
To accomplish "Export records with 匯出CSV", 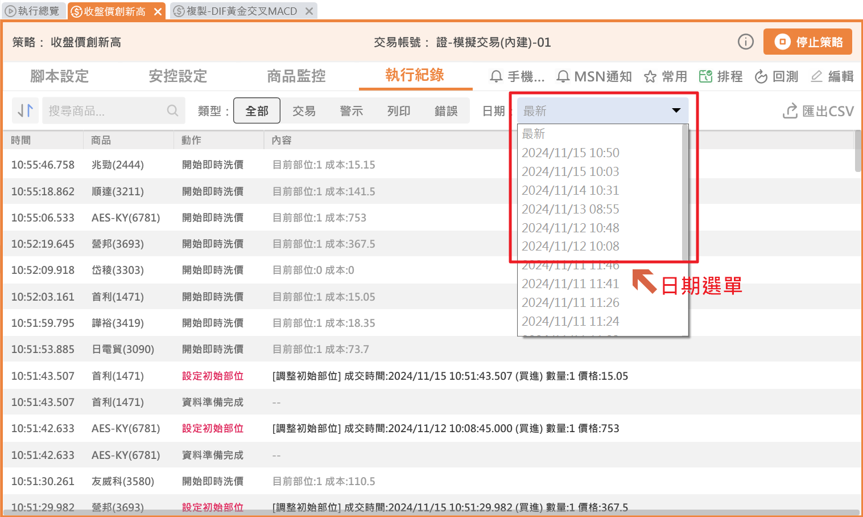I will 818,111.
